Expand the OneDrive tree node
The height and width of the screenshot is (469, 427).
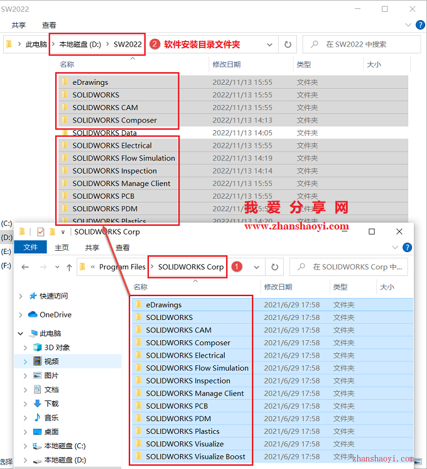point(21,315)
